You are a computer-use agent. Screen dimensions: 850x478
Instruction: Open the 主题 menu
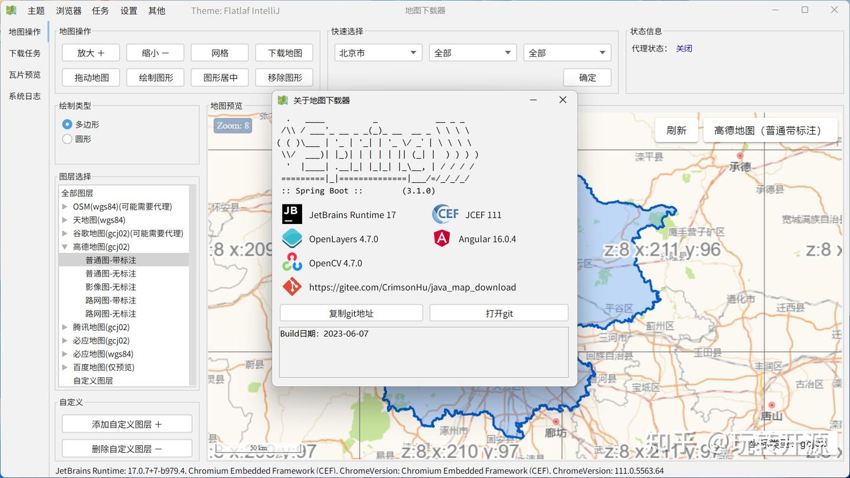[36, 11]
